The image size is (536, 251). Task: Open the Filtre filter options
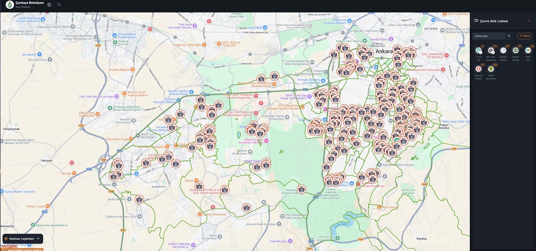tap(524, 36)
